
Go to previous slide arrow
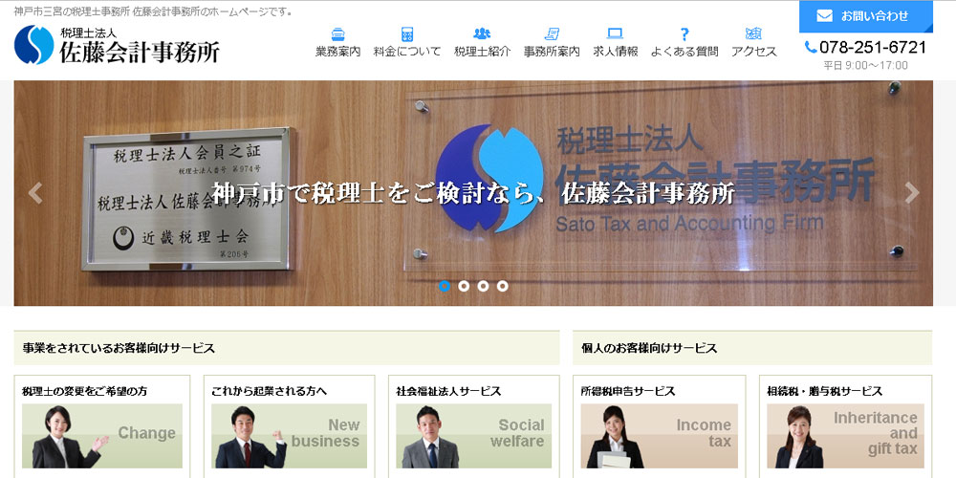coord(35,193)
